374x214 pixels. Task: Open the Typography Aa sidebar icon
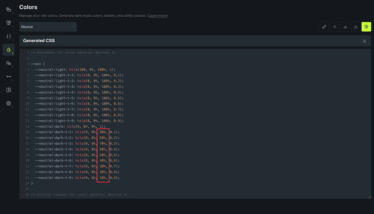9,63
